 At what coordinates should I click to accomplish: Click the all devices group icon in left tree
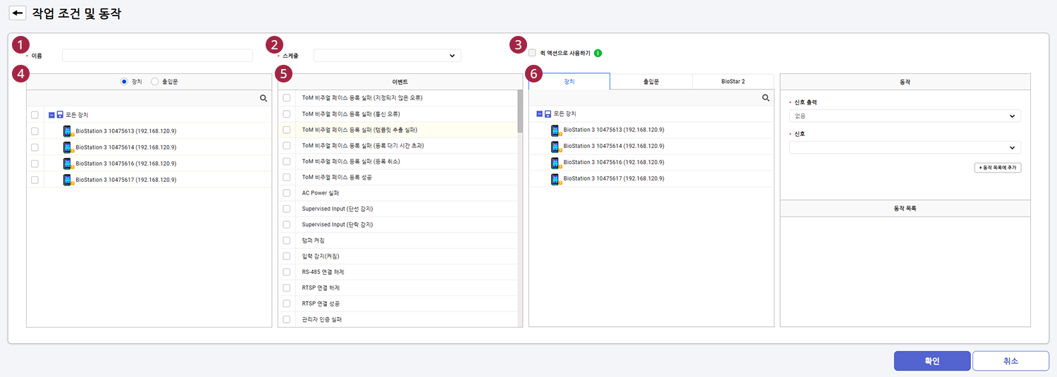click(61, 115)
